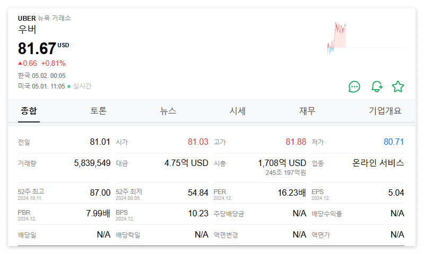Set a price alert with bell icon

tap(377, 87)
